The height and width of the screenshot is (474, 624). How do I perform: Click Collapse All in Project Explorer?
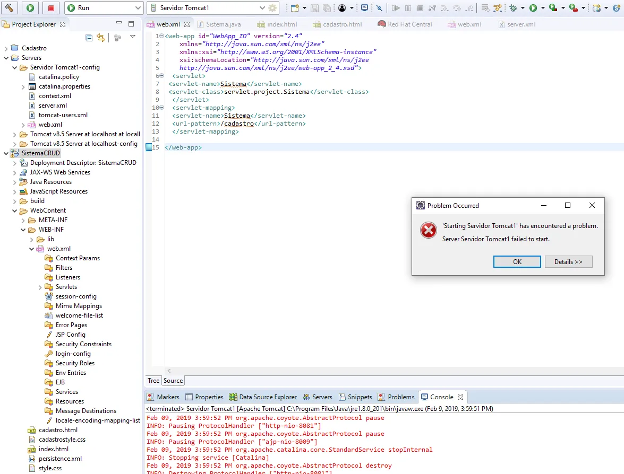click(x=89, y=38)
